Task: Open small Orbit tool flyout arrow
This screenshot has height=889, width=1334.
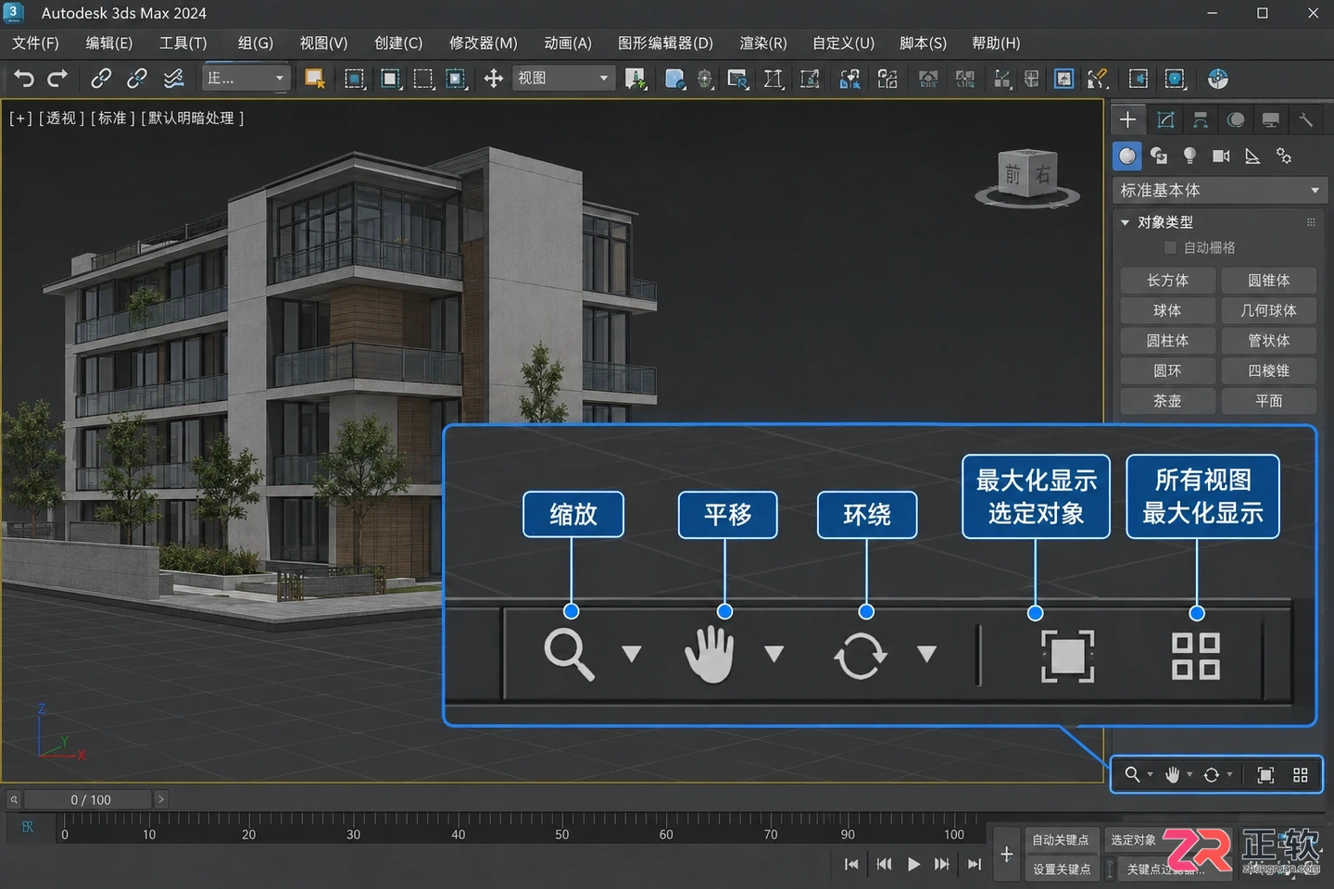Action: [1230, 774]
